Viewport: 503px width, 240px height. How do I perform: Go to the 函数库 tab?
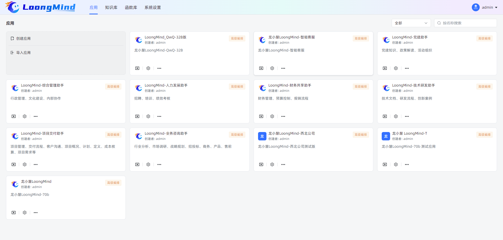131,8
